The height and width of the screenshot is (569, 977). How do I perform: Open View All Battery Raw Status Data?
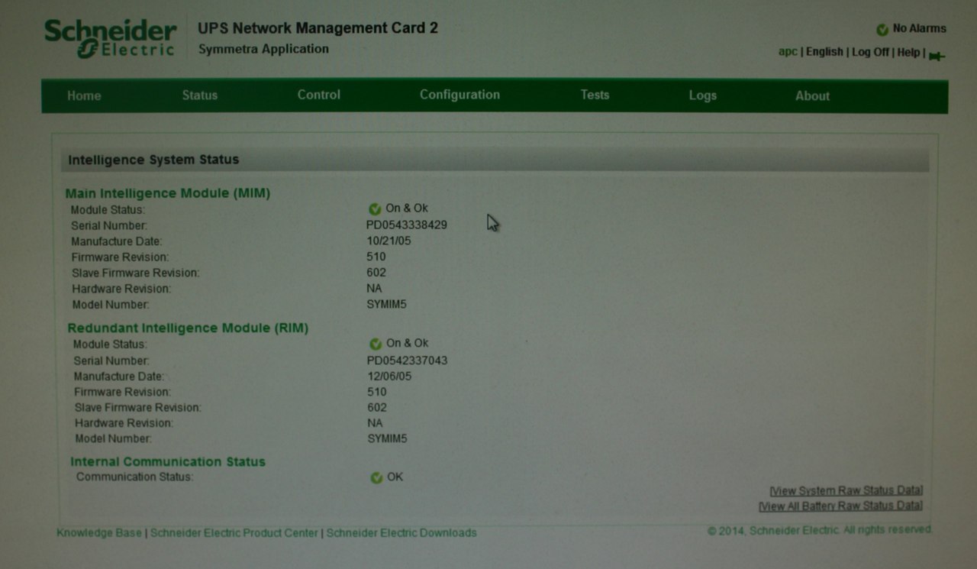coord(840,506)
